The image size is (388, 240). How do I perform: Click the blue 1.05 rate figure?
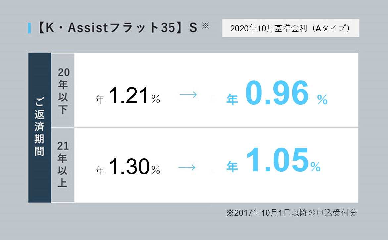click(x=277, y=160)
